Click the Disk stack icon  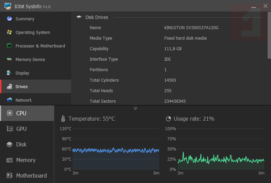click(x=9, y=144)
